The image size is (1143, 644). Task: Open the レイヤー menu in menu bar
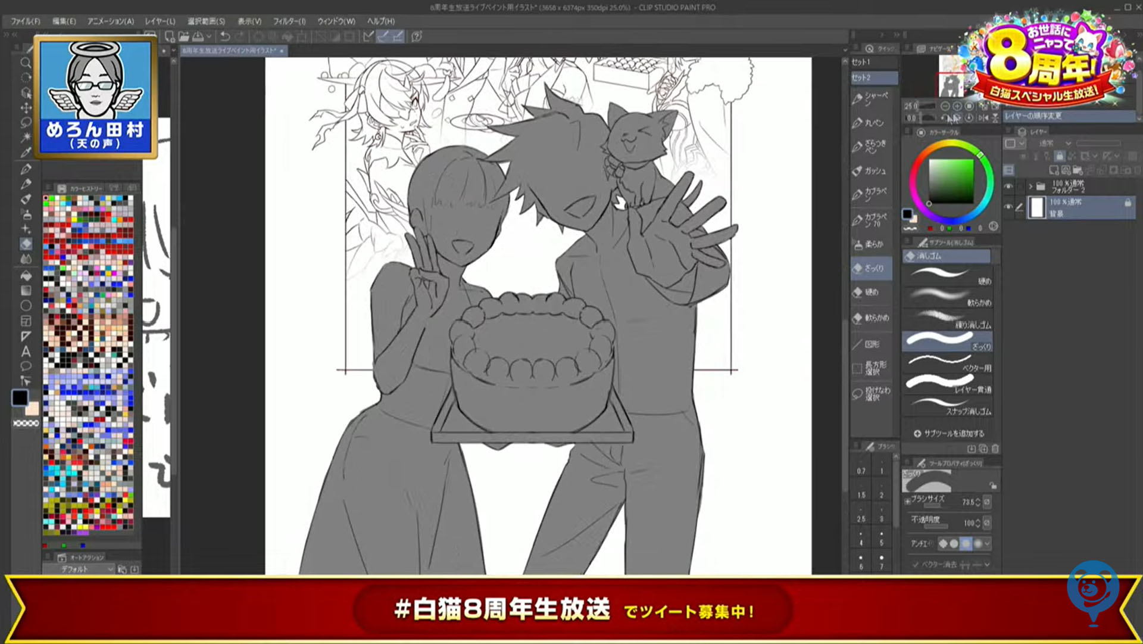pos(160,21)
